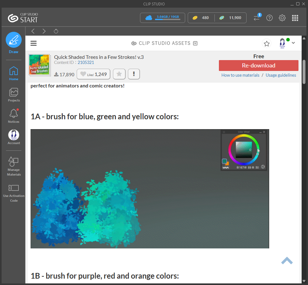Image resolution: width=308 pixels, height=285 pixels.
Task: Open How to use materials link
Action: [240, 75]
